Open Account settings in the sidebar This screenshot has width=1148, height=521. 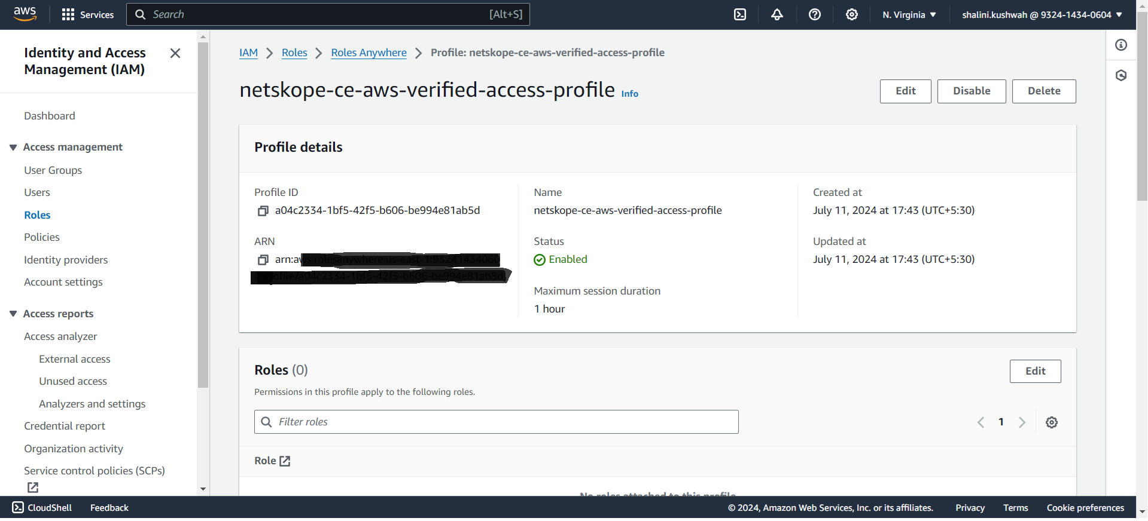[x=63, y=282]
